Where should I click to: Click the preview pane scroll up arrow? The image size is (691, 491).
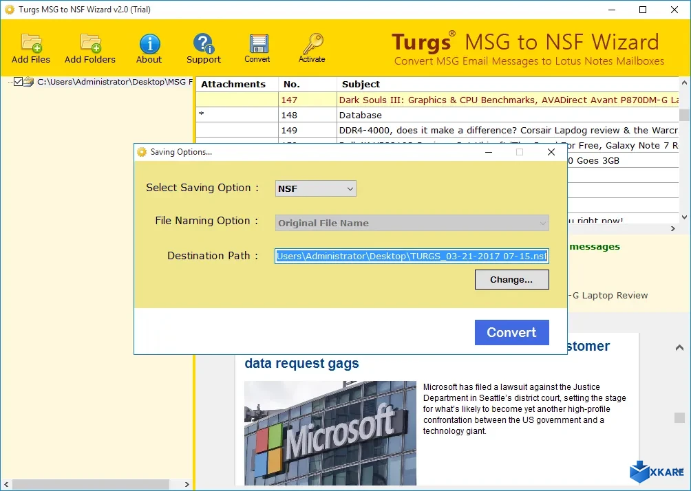[679, 347]
